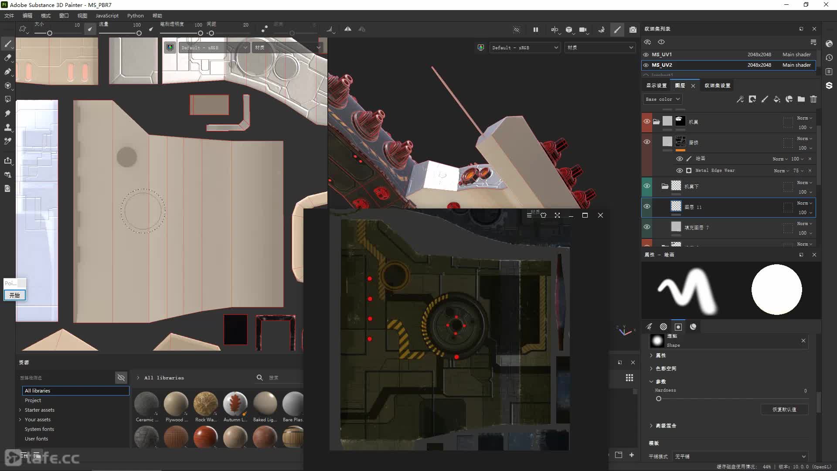The width and height of the screenshot is (837, 471).
Task: Hide 填充图层 7 layer
Action: coord(647,227)
